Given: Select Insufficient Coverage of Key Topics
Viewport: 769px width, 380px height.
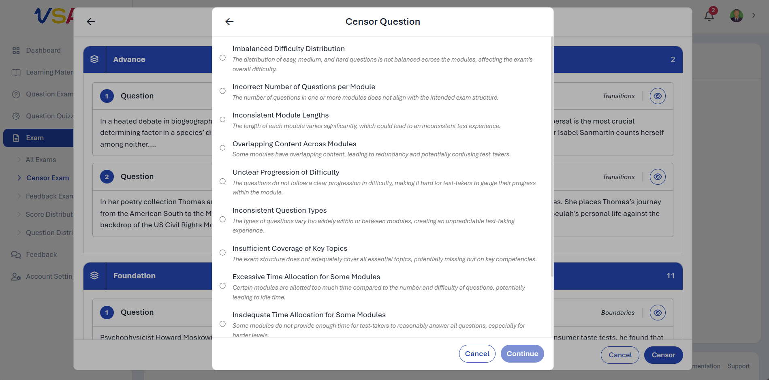Looking at the screenshot, I should pyautogui.click(x=222, y=252).
